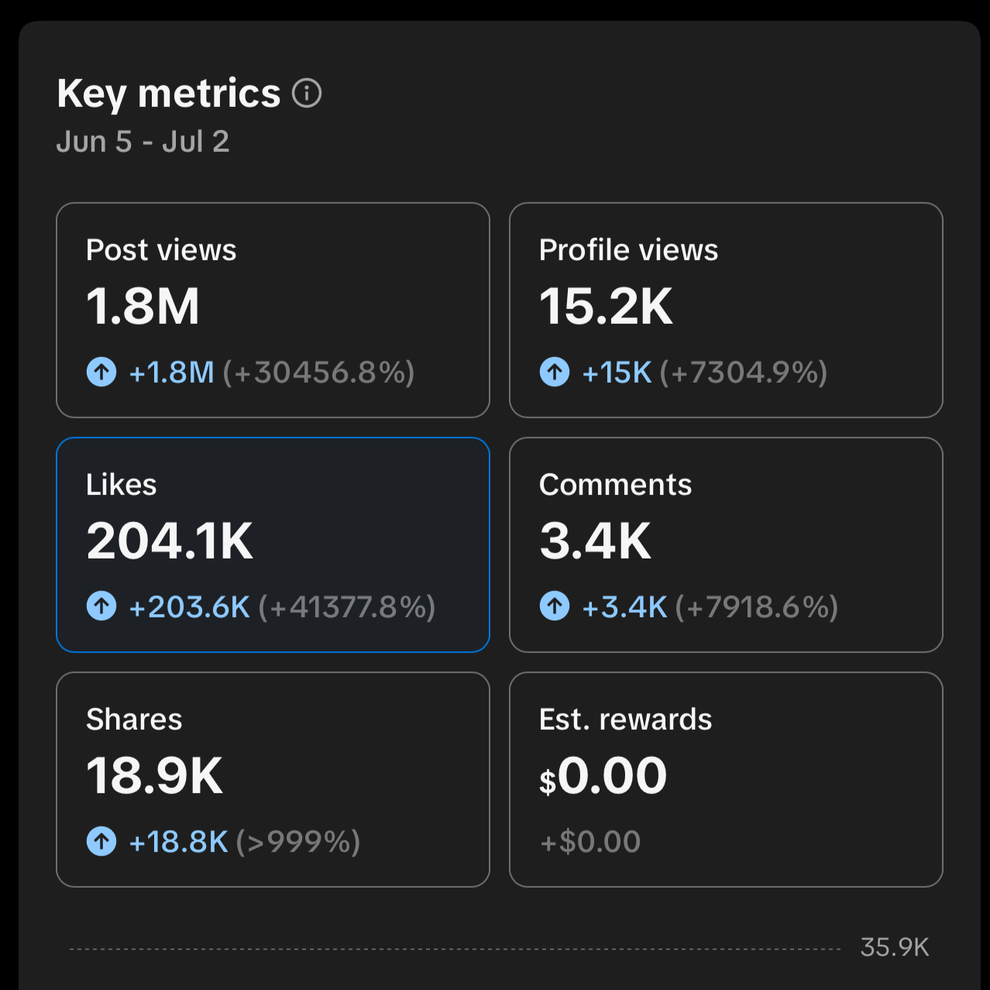Click the +15K profile views change text
This screenshot has width=990, height=990.
[x=617, y=373]
